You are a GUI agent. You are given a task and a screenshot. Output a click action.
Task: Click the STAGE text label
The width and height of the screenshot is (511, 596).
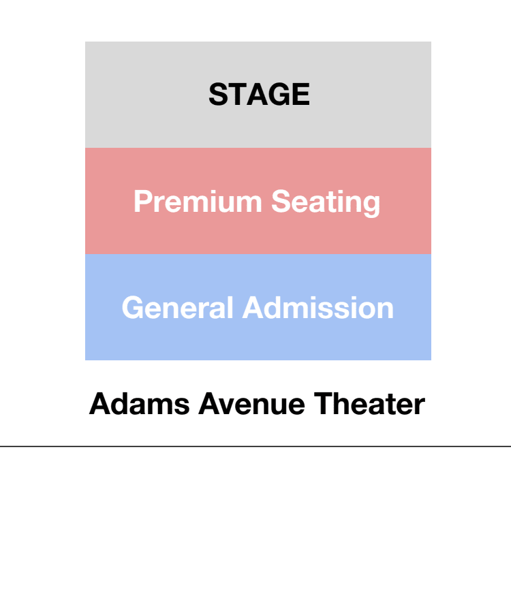(260, 94)
